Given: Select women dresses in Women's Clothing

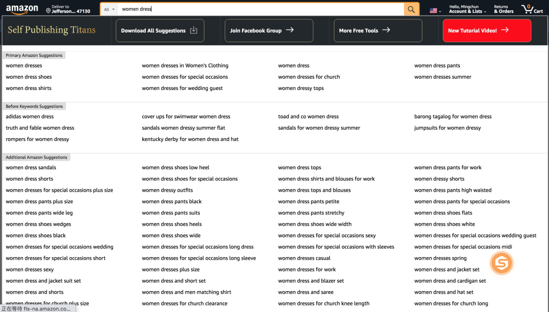Looking at the screenshot, I should [185, 66].
